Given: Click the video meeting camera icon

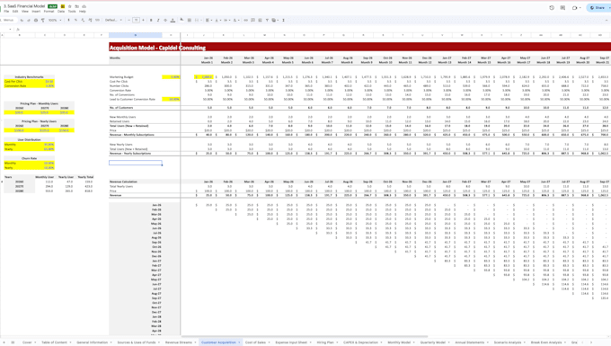Looking at the screenshot, I should click(x=575, y=8).
